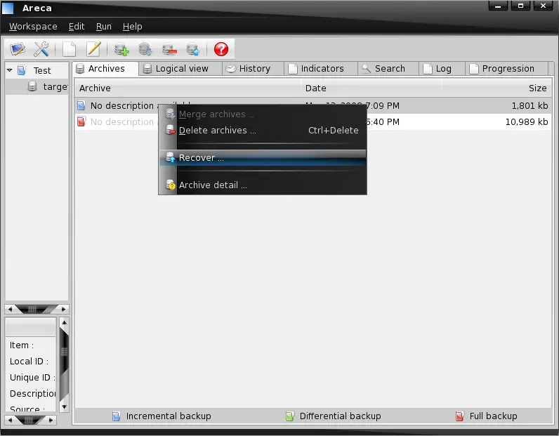Open the Workspace menu

point(33,27)
